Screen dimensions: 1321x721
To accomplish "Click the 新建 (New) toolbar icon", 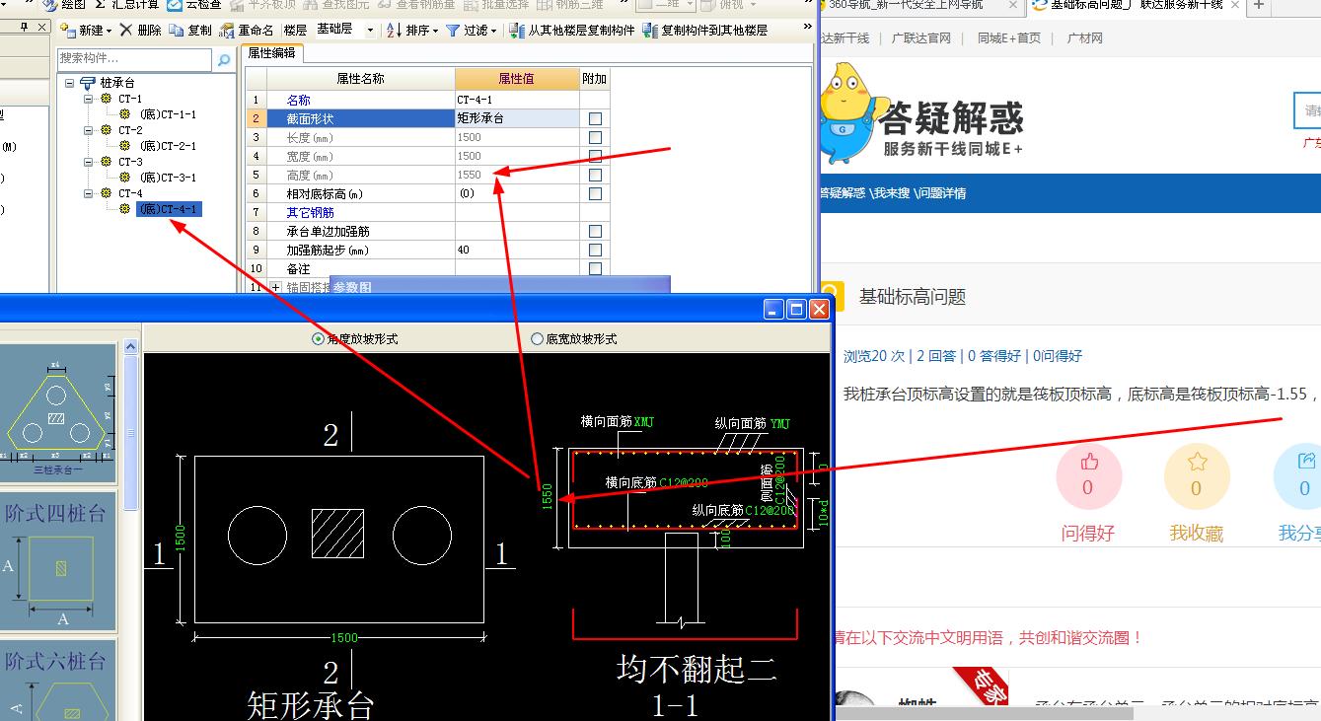I will pyautogui.click(x=68, y=31).
